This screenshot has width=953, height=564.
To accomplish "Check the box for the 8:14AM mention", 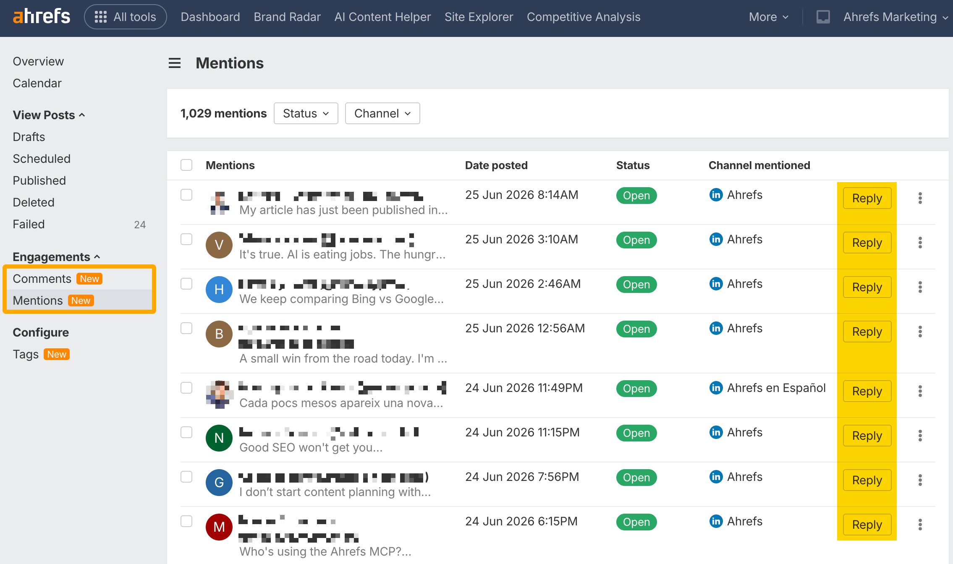I will (186, 195).
